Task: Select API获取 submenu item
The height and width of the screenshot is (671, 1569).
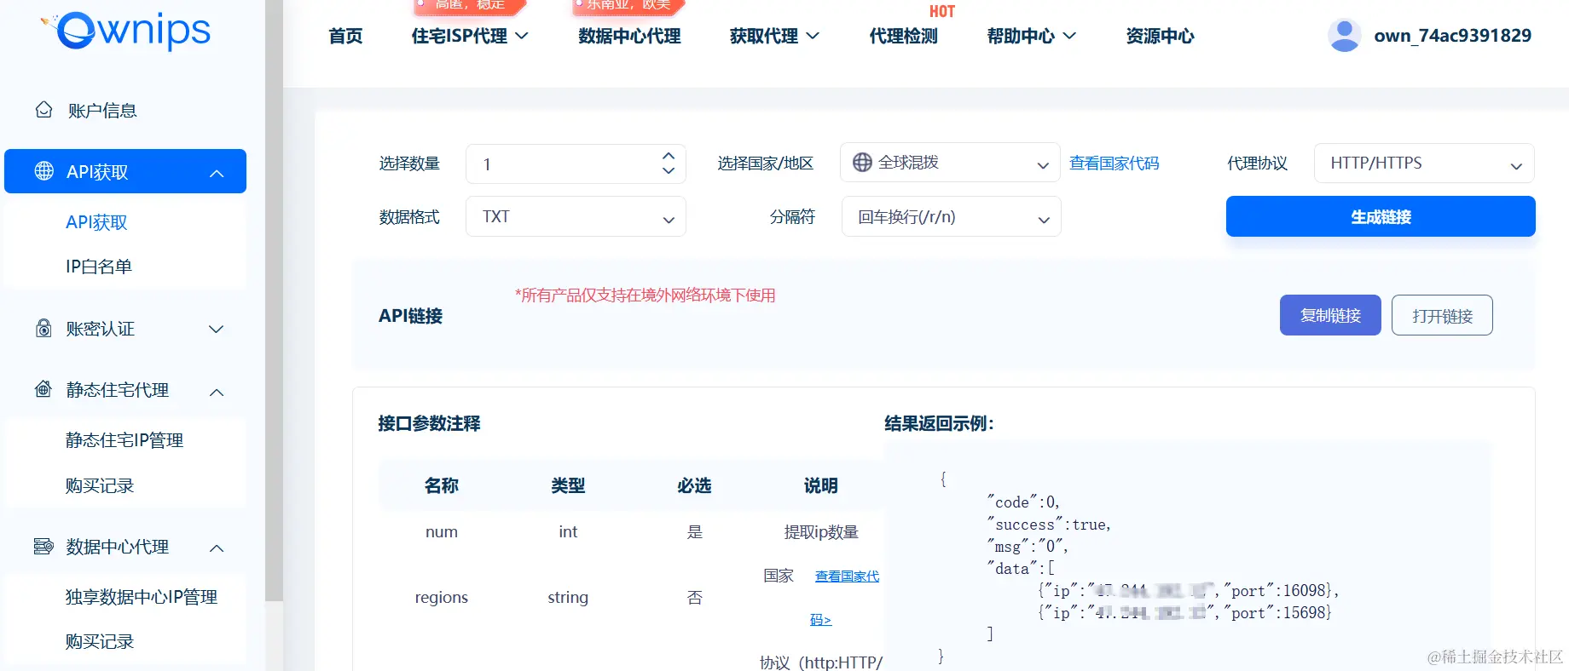Action: [x=96, y=222]
